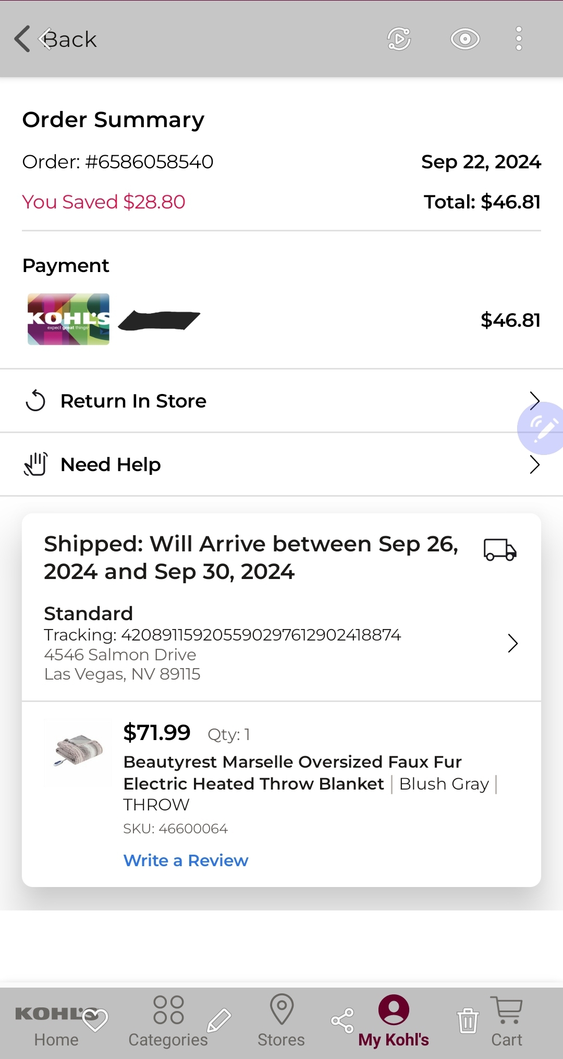Tap the heart icon in the bottom bar
The height and width of the screenshot is (1059, 563).
tap(95, 1019)
